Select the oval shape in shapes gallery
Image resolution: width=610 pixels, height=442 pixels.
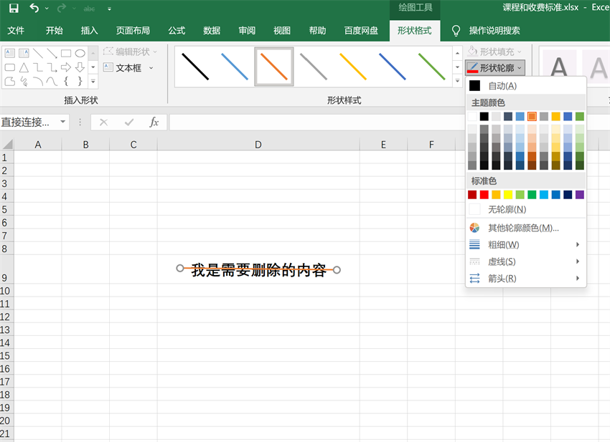(80, 53)
